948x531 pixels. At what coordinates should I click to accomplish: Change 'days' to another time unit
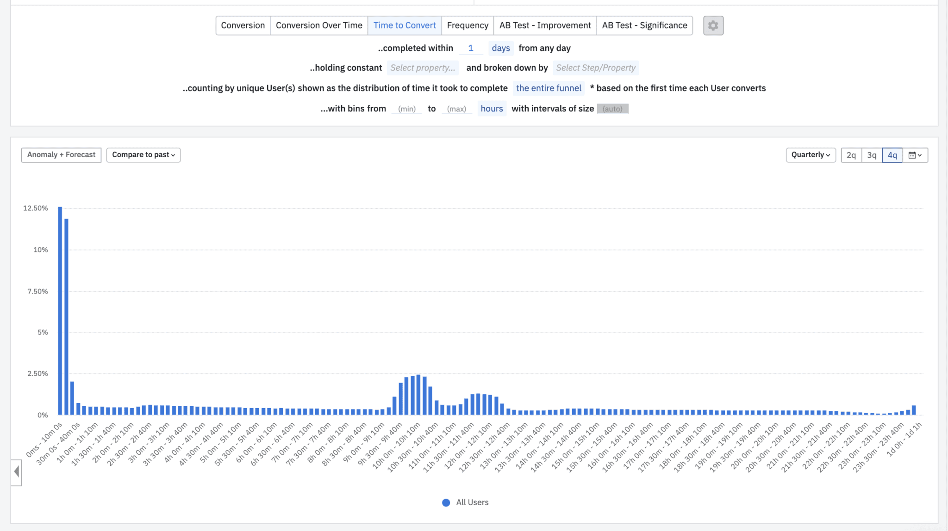point(500,48)
